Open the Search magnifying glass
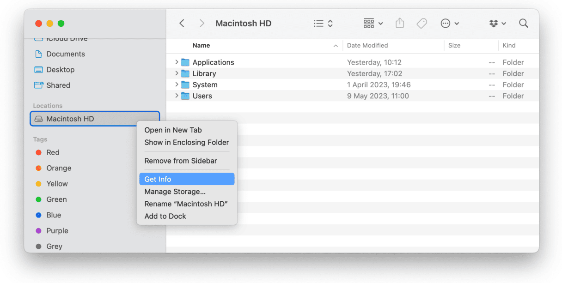Screen dimensions: 562x283 pyautogui.click(x=523, y=24)
